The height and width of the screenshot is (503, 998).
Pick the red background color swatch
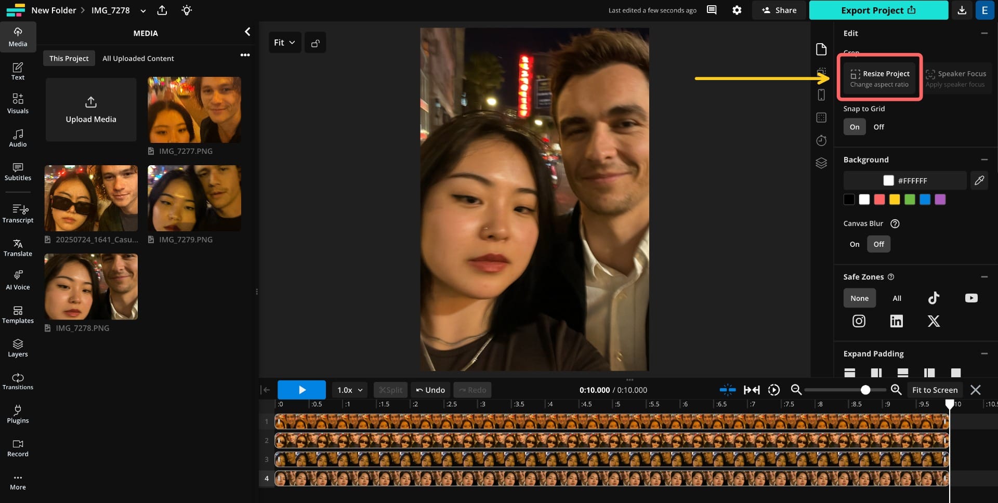879,200
